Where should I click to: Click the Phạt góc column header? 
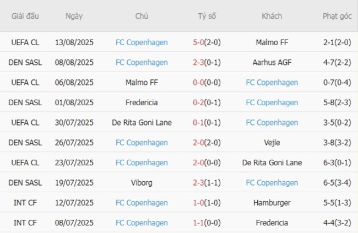click(337, 16)
